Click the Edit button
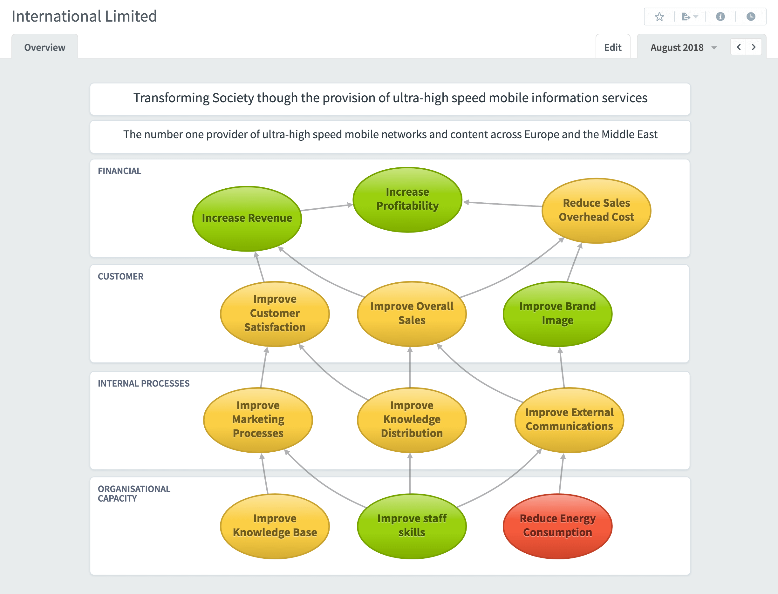Image resolution: width=778 pixels, height=594 pixels. (612, 47)
